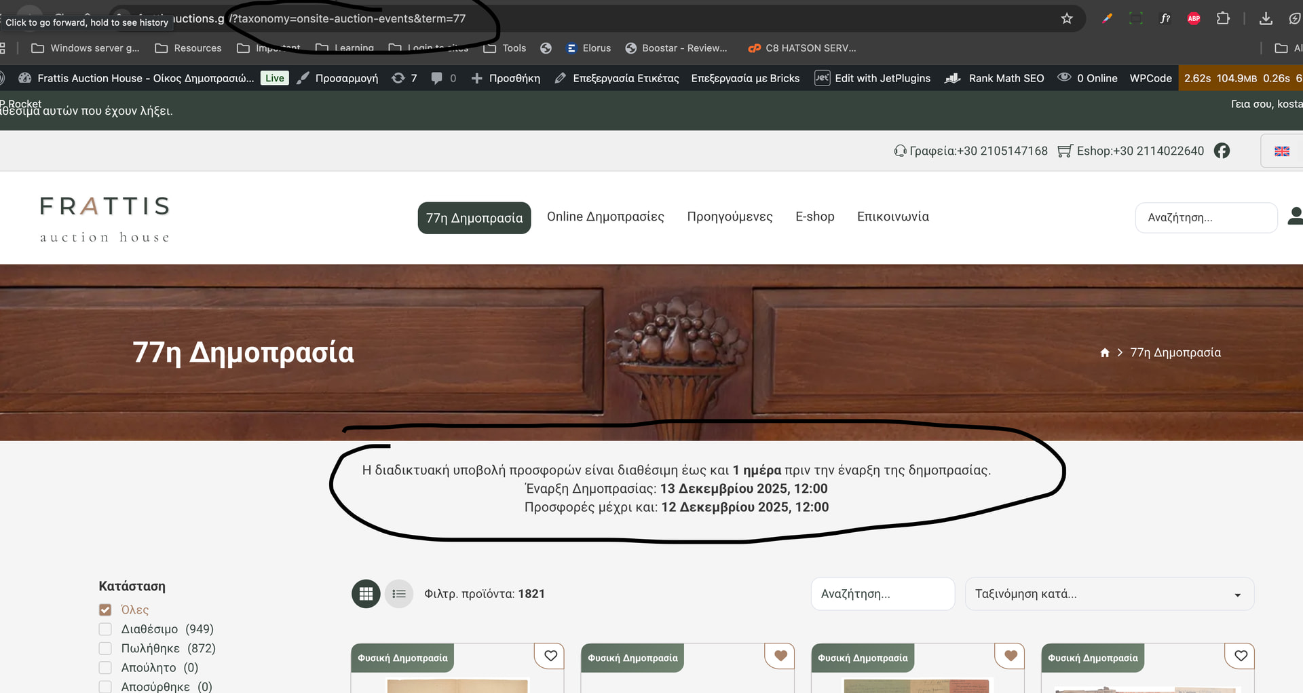Click the product Αναζήτηση search field
Screen dimensions: 1303x693
click(882, 594)
